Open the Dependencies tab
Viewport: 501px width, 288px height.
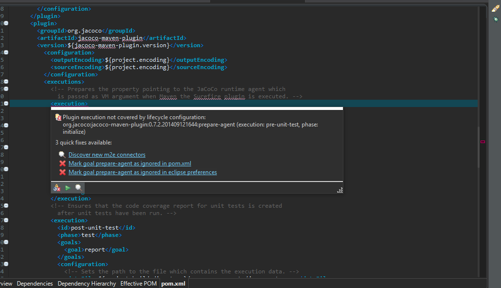pos(35,284)
